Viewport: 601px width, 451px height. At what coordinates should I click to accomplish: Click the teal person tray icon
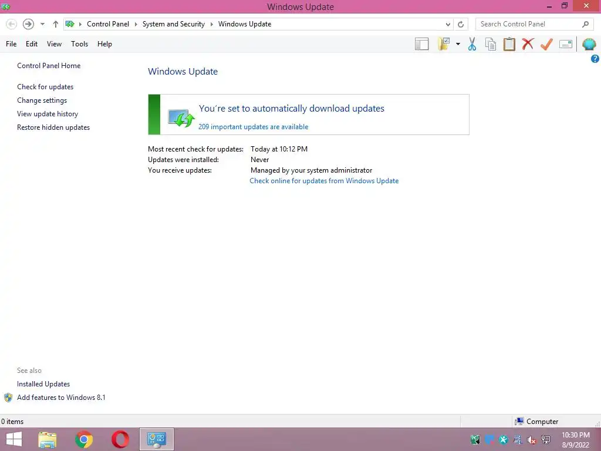(x=503, y=439)
